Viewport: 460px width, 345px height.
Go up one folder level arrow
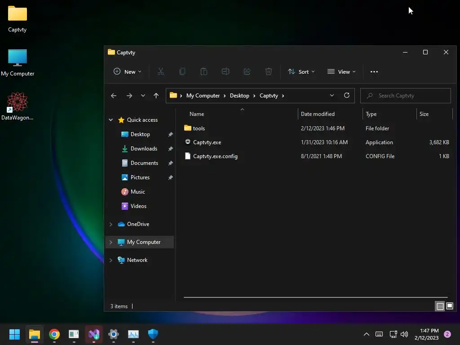(156, 96)
